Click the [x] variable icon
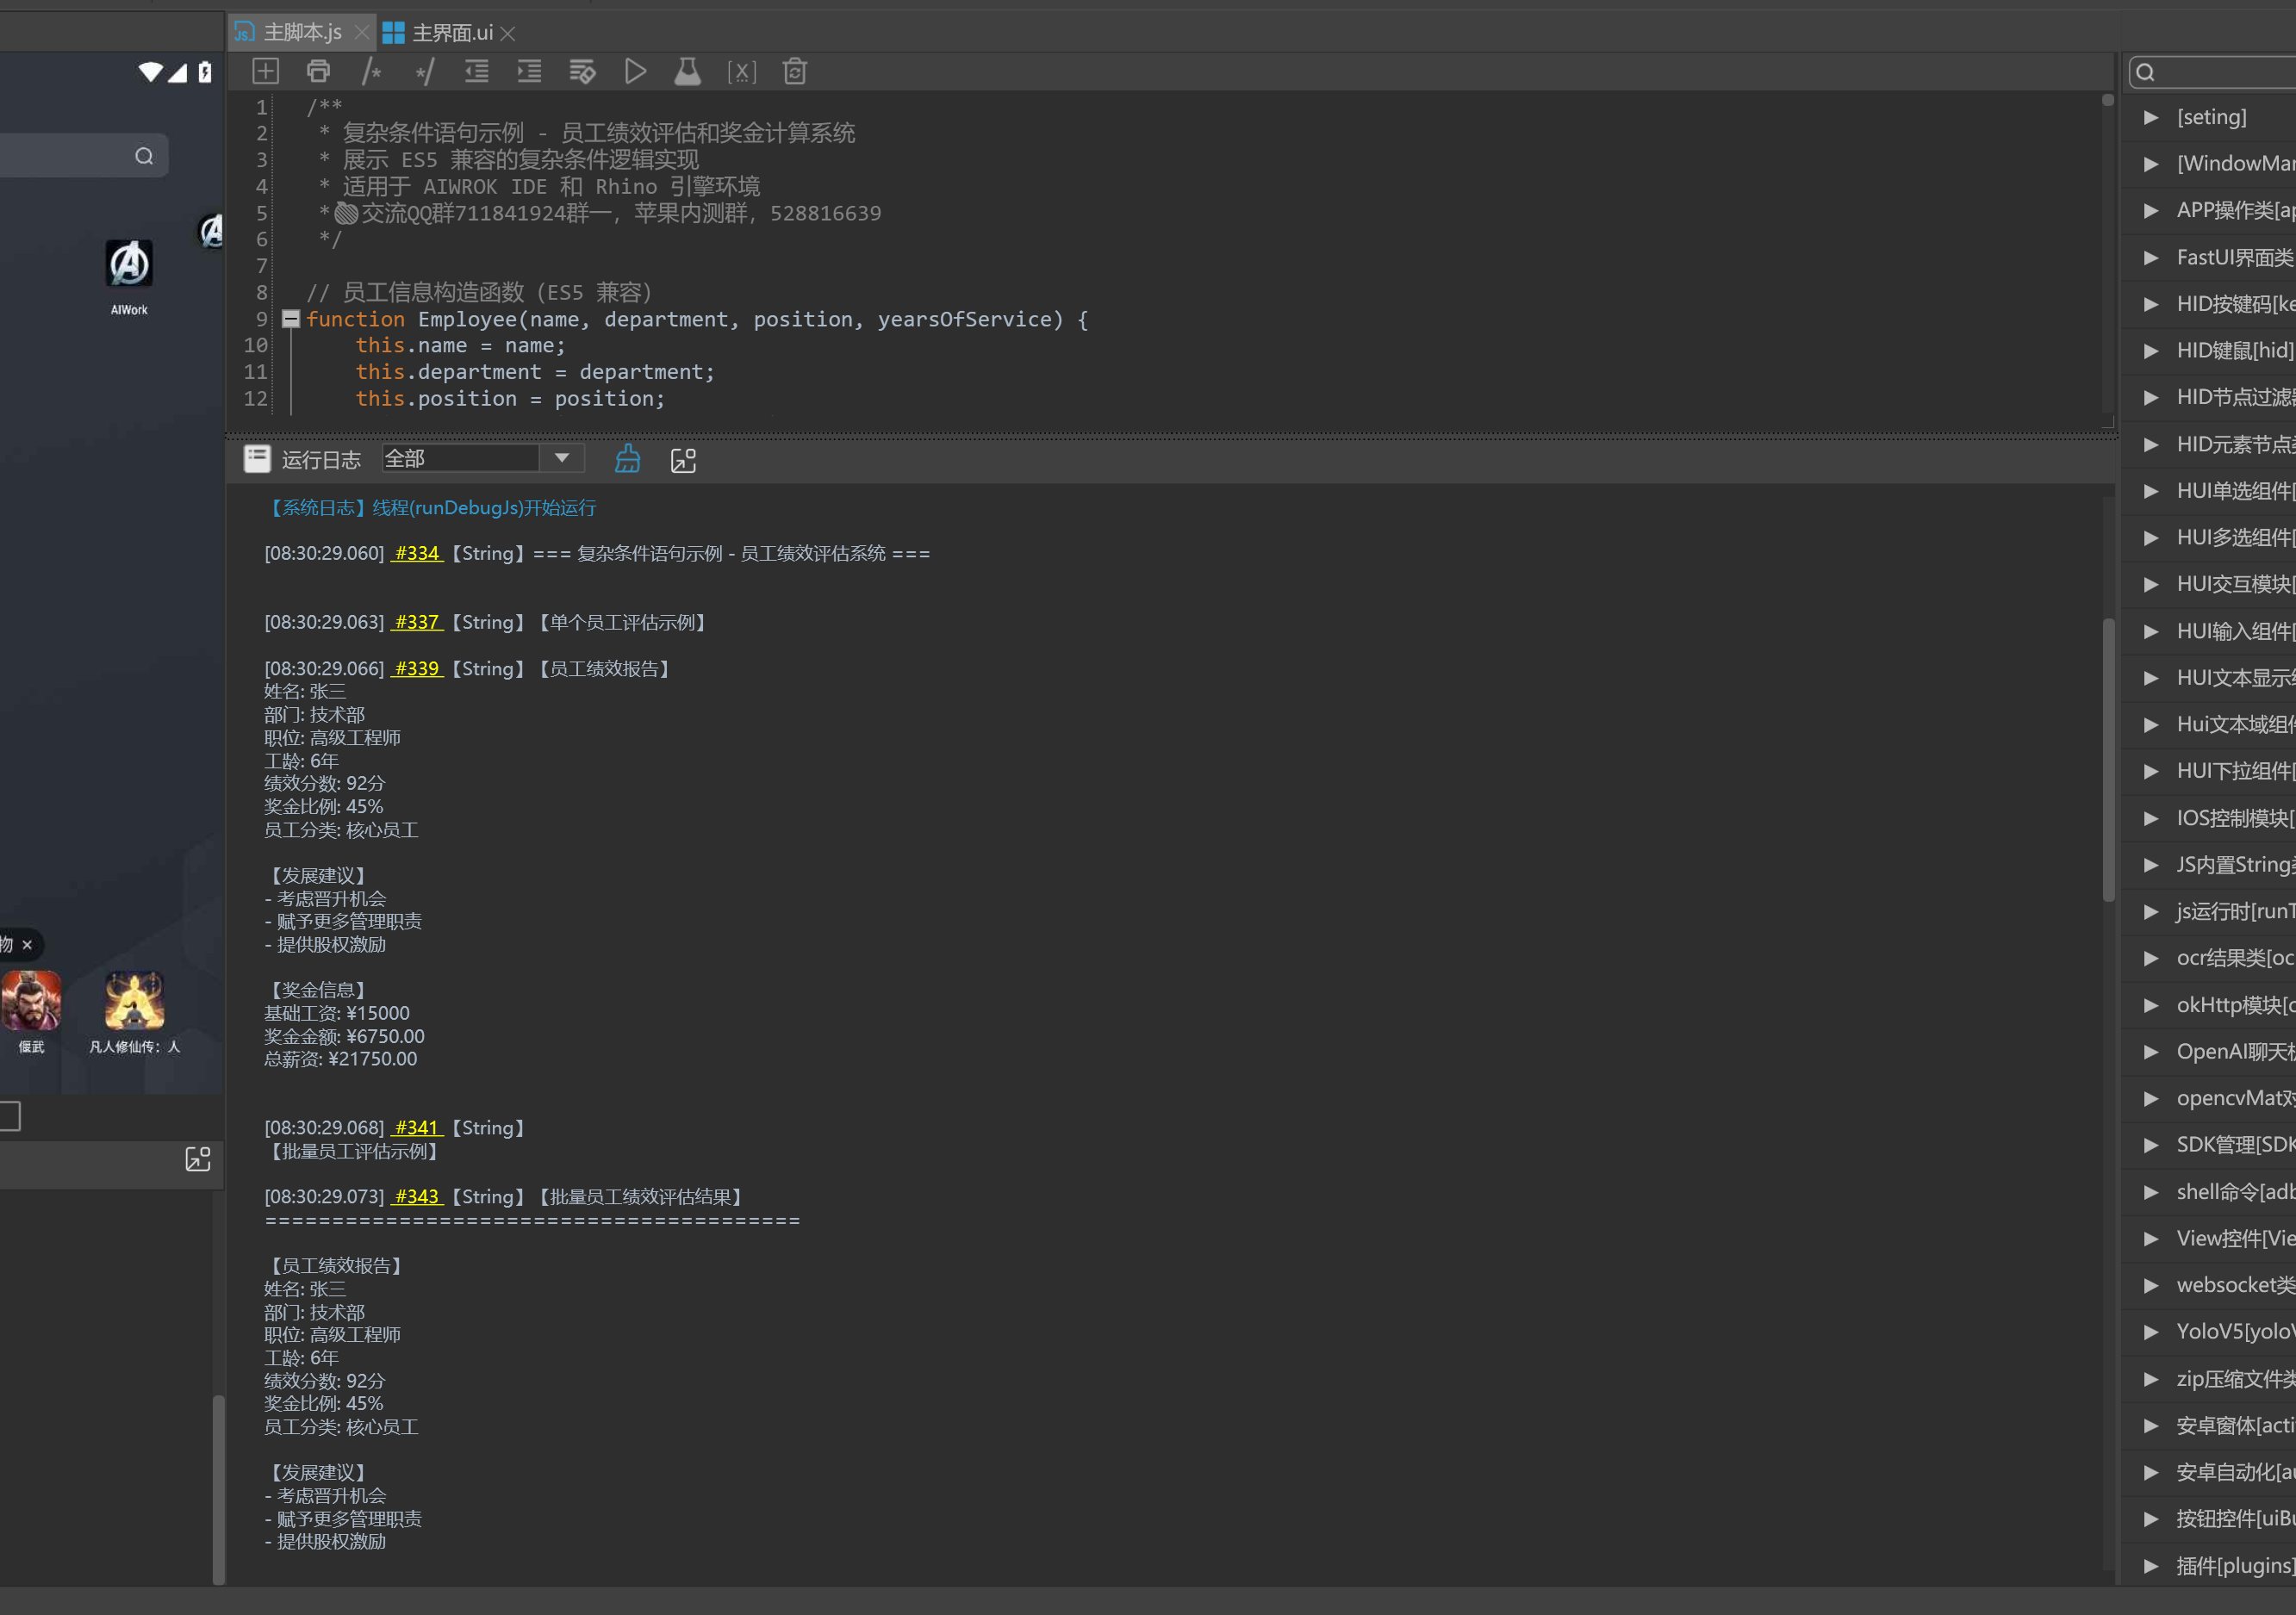 [741, 71]
